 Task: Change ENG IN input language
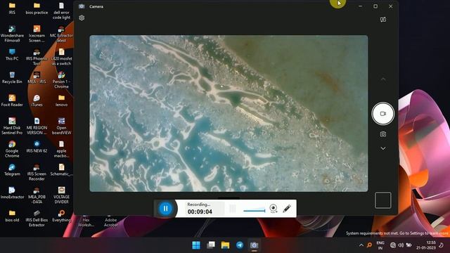point(380,245)
